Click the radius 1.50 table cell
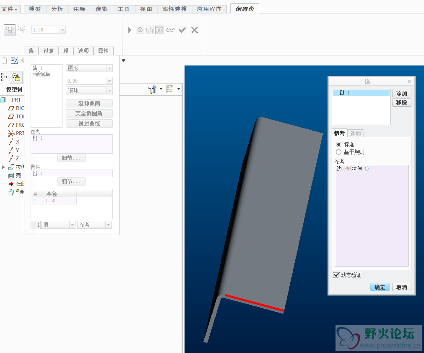Viewport: 424px width, 353px height. pos(60,201)
